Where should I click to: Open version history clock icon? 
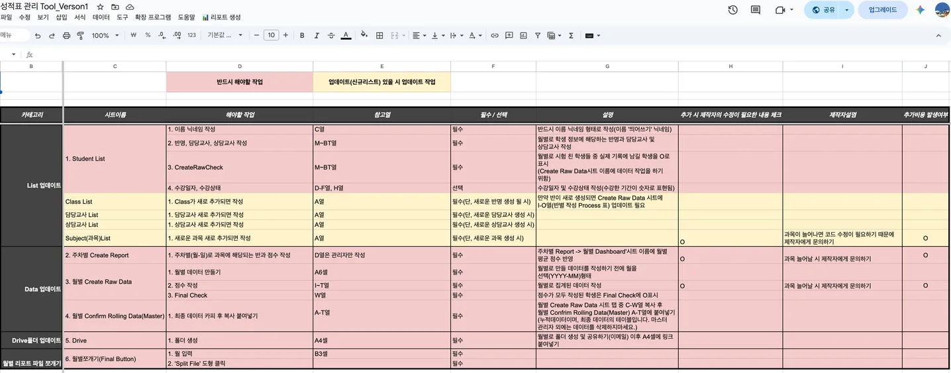tap(732, 10)
